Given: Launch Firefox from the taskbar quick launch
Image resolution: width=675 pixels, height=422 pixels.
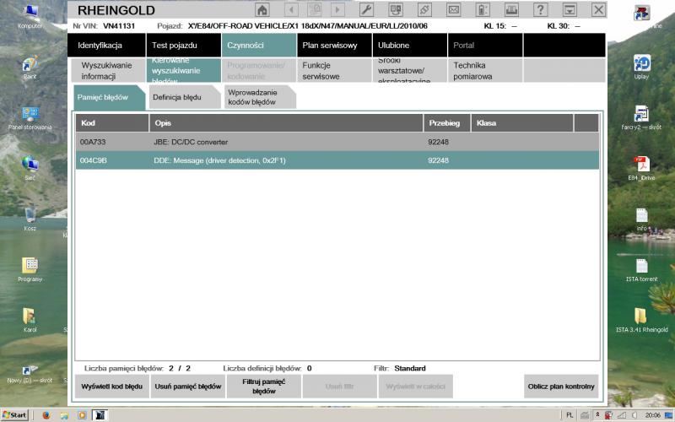Looking at the screenshot, I should [x=46, y=415].
